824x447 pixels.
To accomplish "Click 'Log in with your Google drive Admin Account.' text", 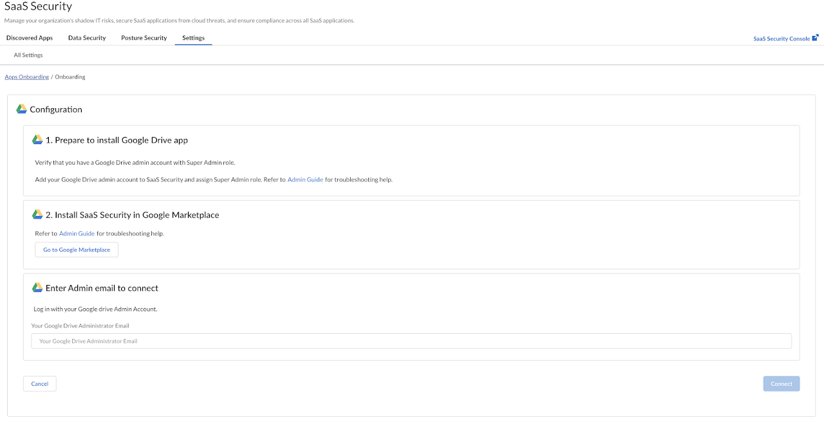I will (96, 309).
